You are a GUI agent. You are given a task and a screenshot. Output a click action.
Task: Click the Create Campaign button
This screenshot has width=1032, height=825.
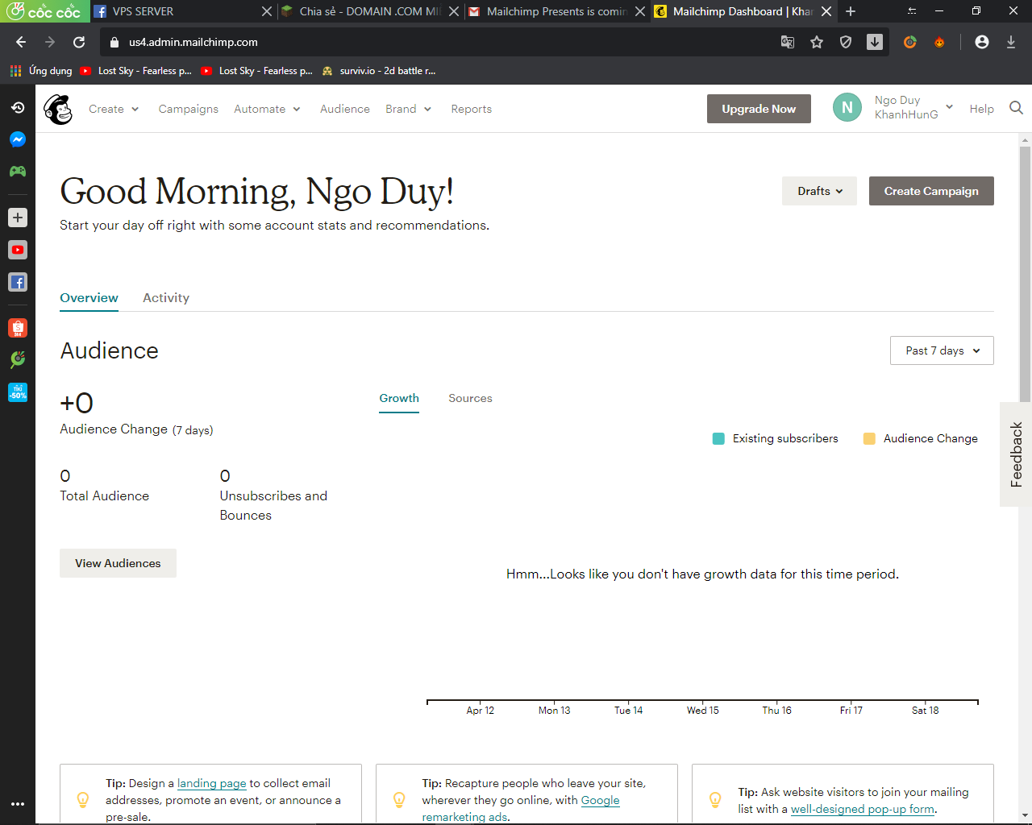931,191
